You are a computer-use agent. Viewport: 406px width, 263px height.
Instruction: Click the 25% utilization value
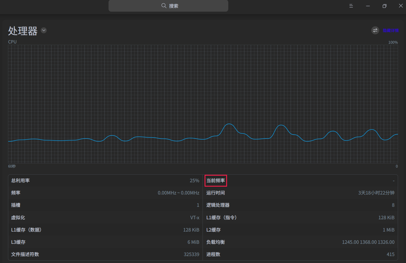point(194,181)
